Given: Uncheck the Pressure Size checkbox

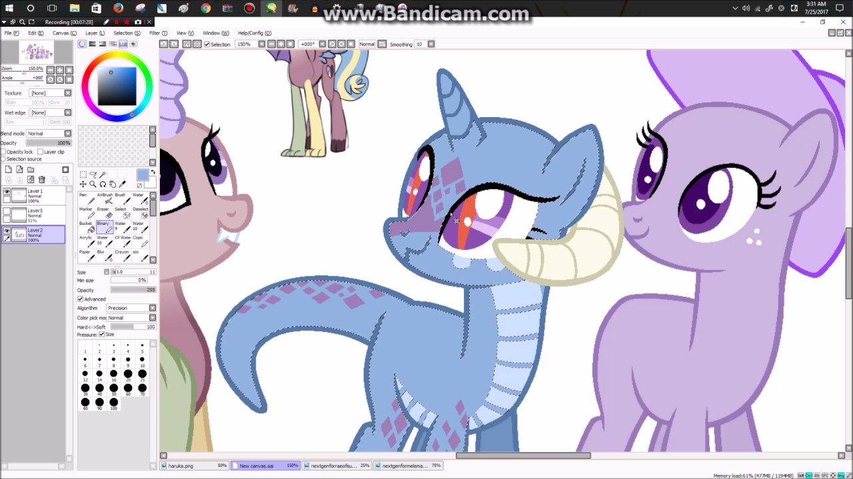Looking at the screenshot, I should 101,334.
